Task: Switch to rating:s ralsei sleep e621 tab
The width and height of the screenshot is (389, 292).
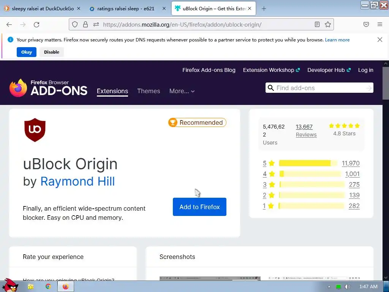Action: pos(126,8)
